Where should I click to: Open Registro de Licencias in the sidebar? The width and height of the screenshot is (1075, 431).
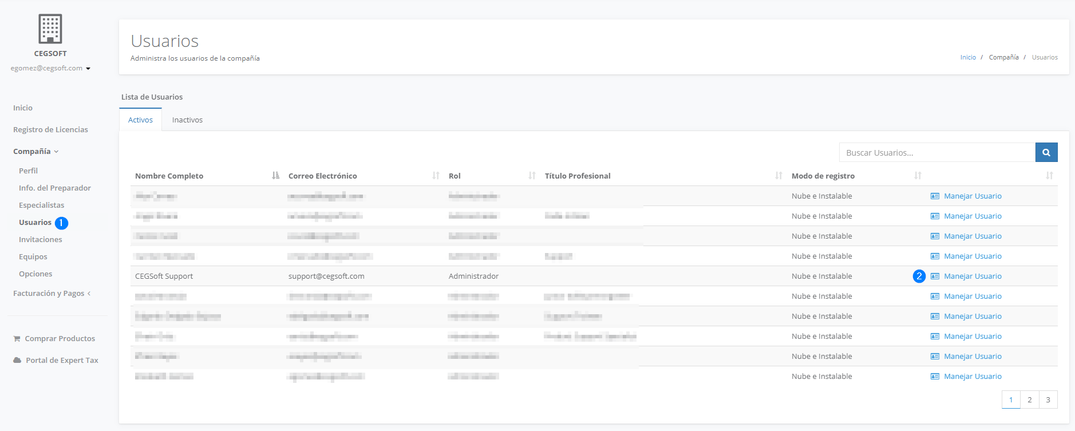pos(50,129)
